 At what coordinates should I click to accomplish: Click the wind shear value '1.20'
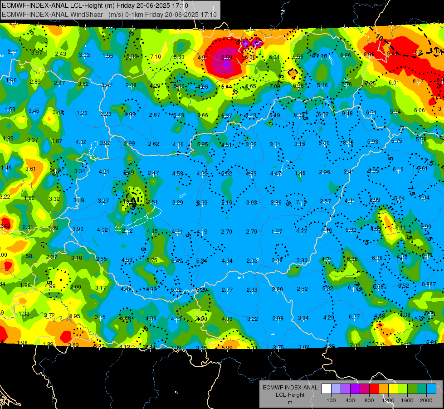coord(82,113)
